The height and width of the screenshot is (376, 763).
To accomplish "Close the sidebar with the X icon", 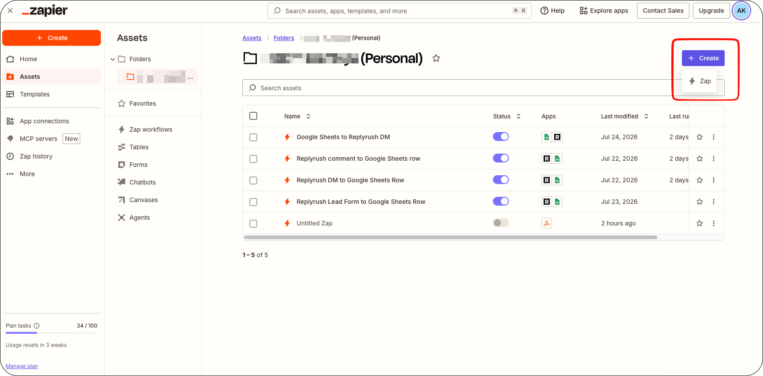I will click(x=10, y=11).
